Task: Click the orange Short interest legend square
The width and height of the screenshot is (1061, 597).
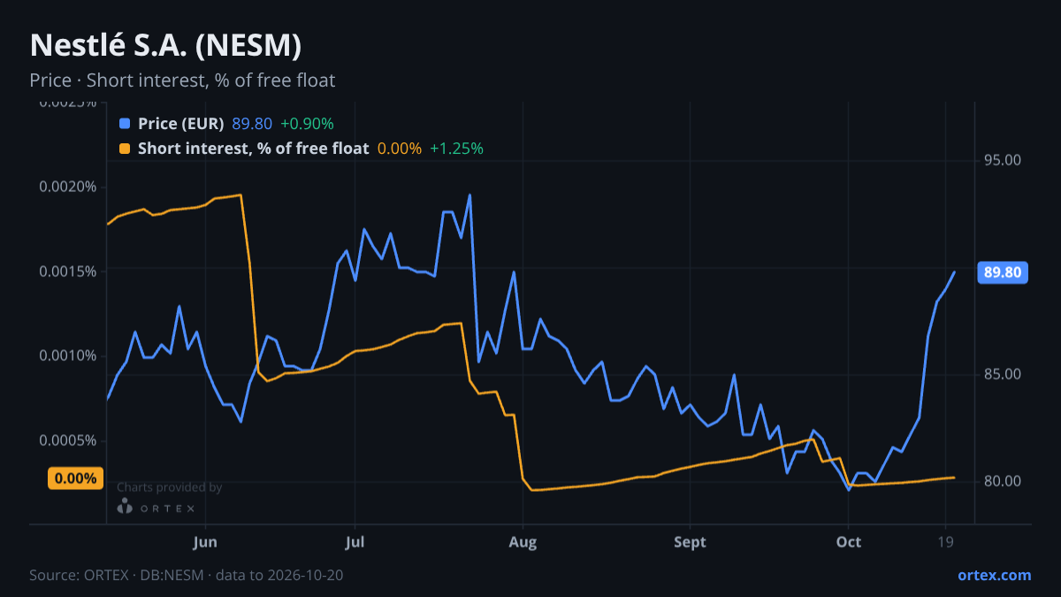Action: click(125, 149)
